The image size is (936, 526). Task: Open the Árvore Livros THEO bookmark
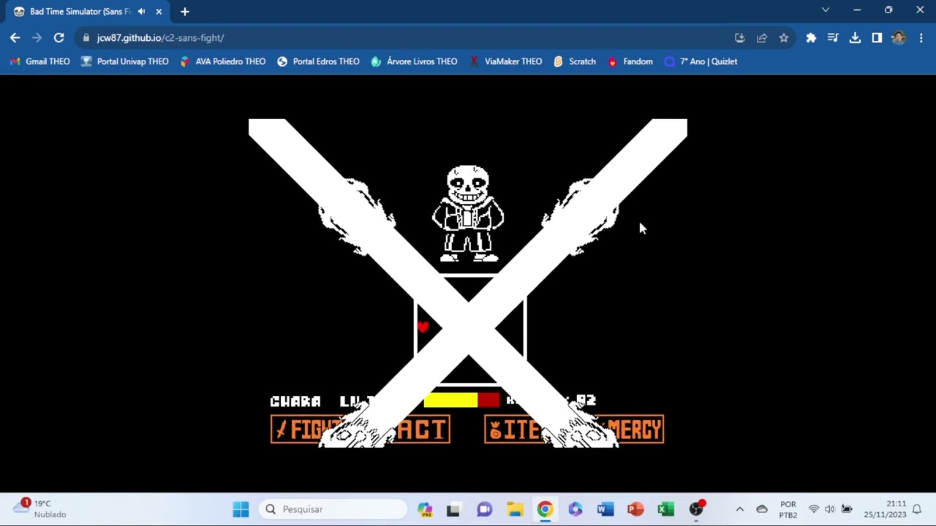tap(414, 61)
